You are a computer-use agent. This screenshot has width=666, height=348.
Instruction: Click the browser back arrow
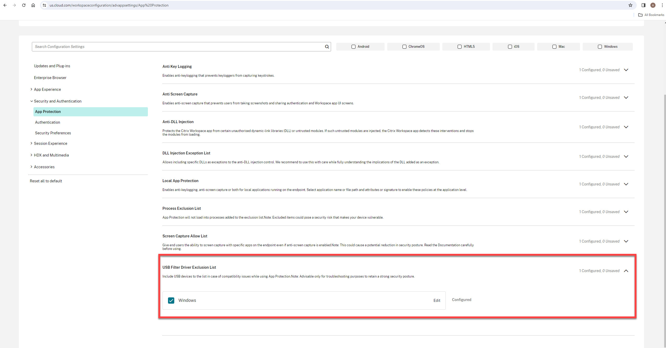[x=5, y=5]
